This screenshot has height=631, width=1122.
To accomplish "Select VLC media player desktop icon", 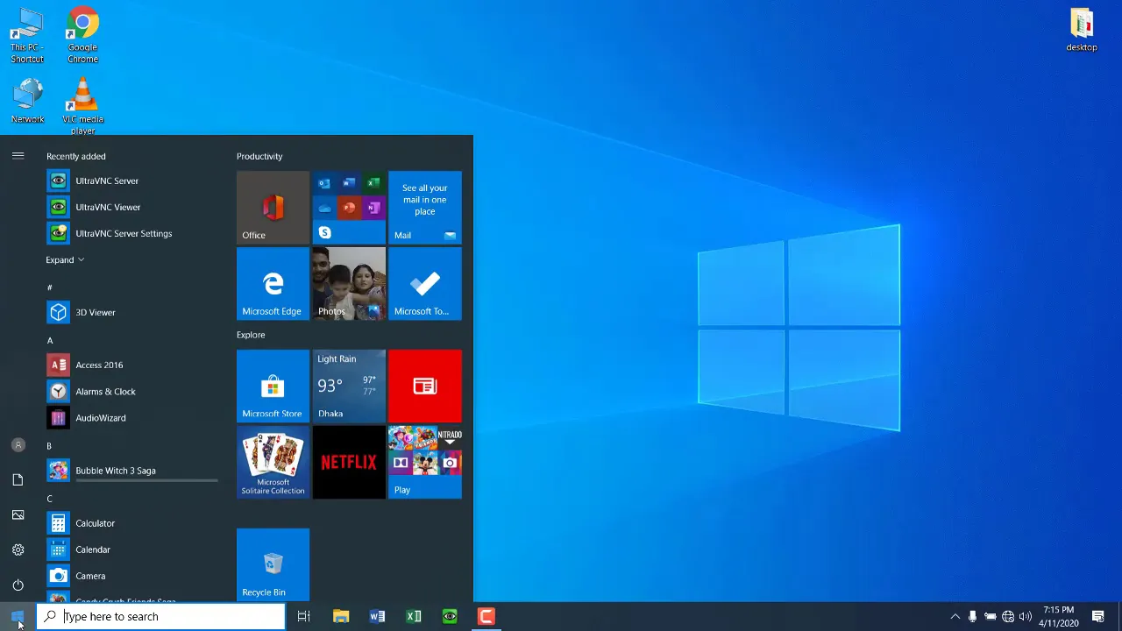I will [x=82, y=105].
